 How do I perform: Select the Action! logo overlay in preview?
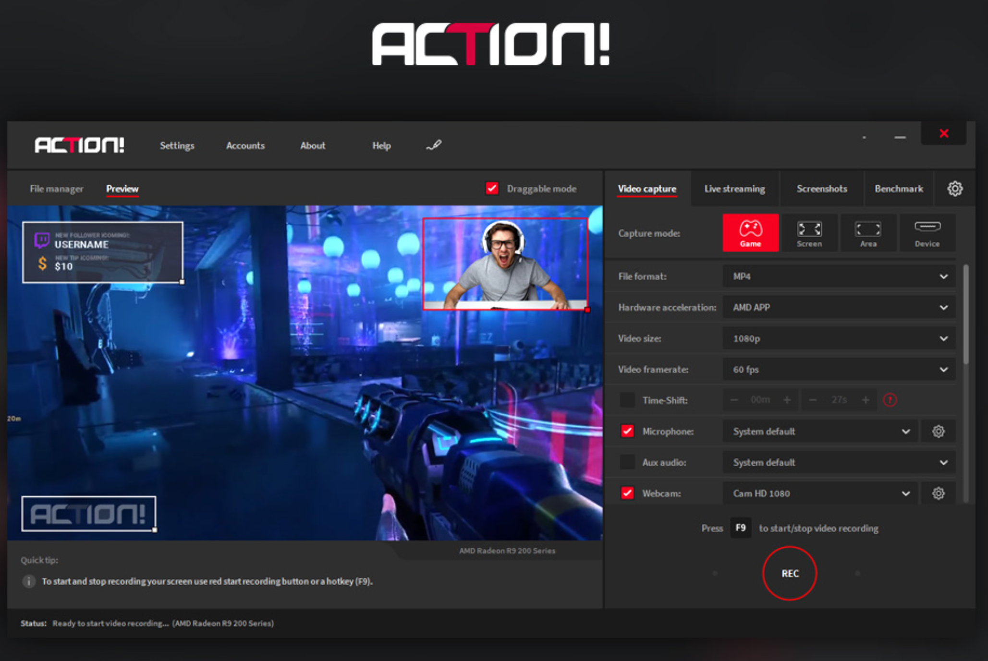(x=89, y=514)
